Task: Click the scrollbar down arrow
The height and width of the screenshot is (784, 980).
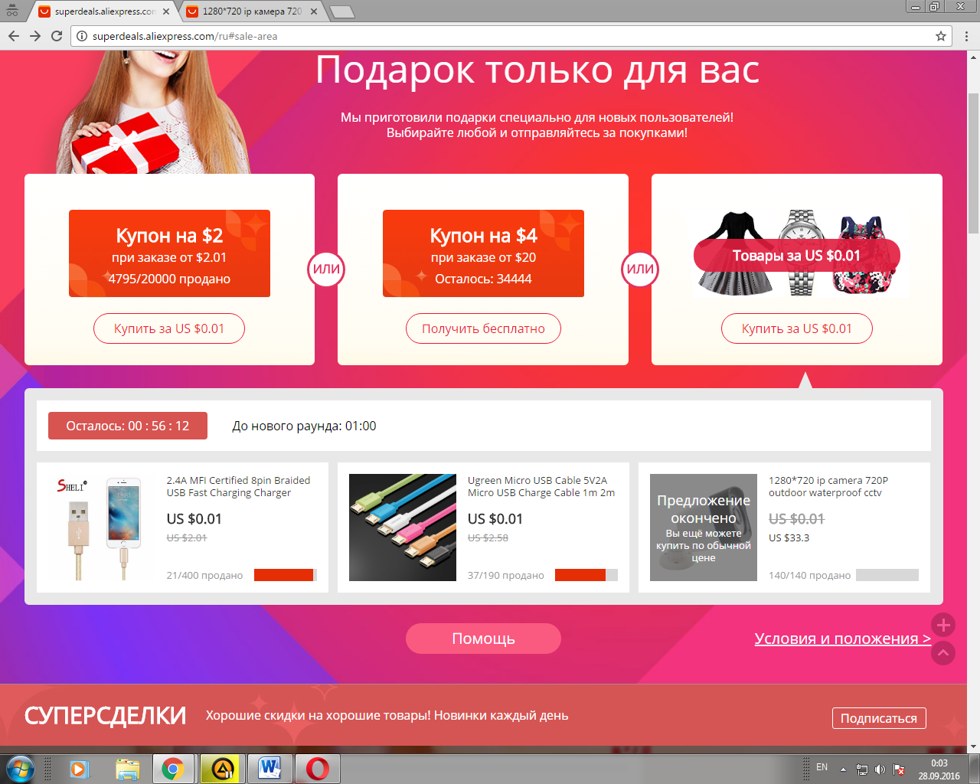Action: point(974,746)
